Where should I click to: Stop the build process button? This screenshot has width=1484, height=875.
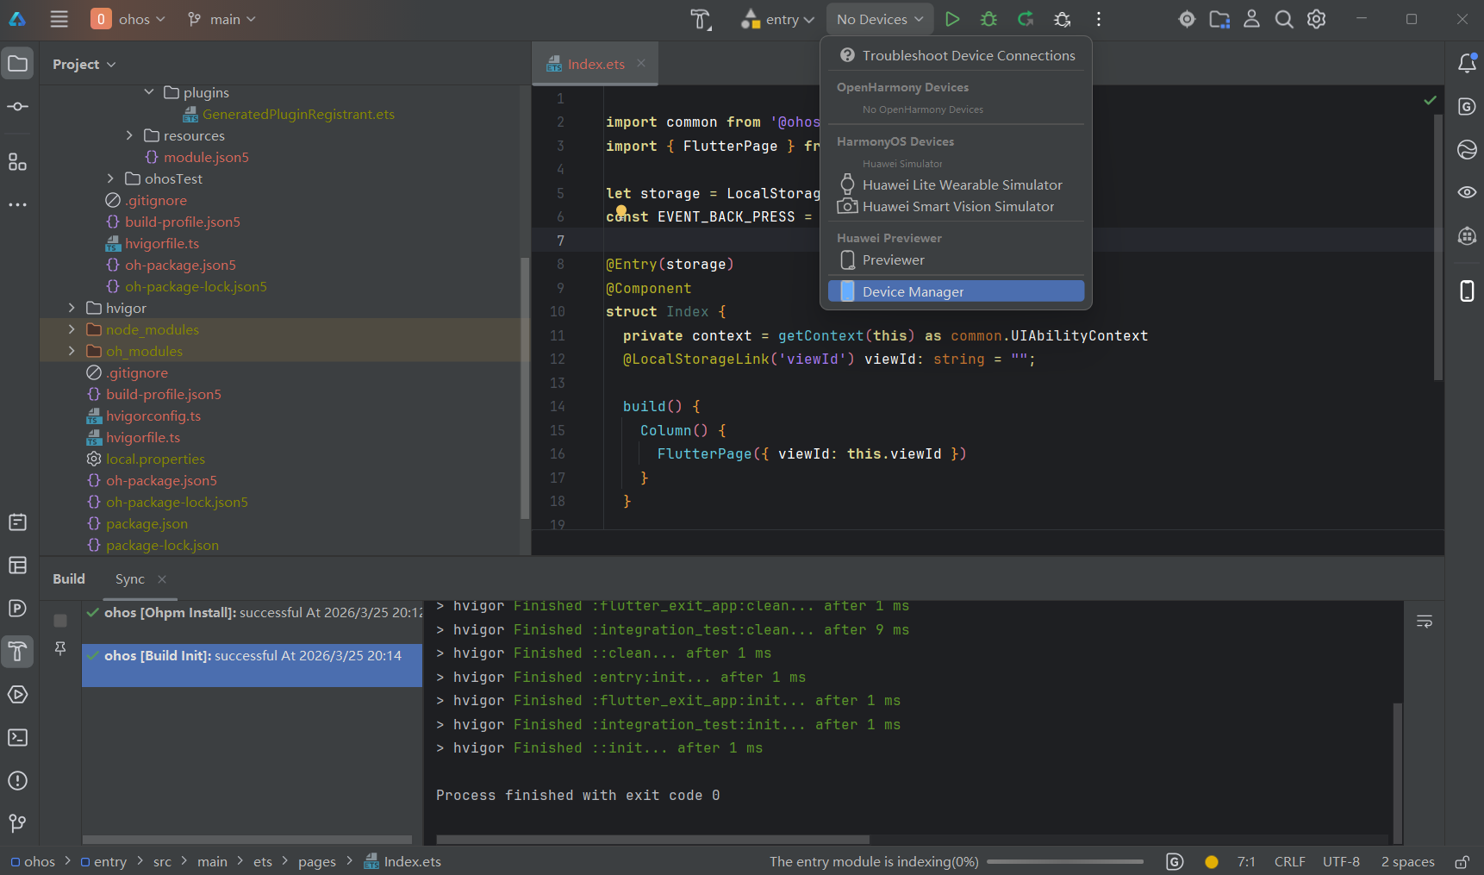pyautogui.click(x=60, y=621)
